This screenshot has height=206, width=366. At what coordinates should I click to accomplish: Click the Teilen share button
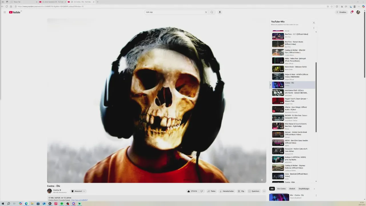coord(212,191)
